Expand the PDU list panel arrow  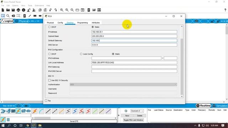[119, 115]
